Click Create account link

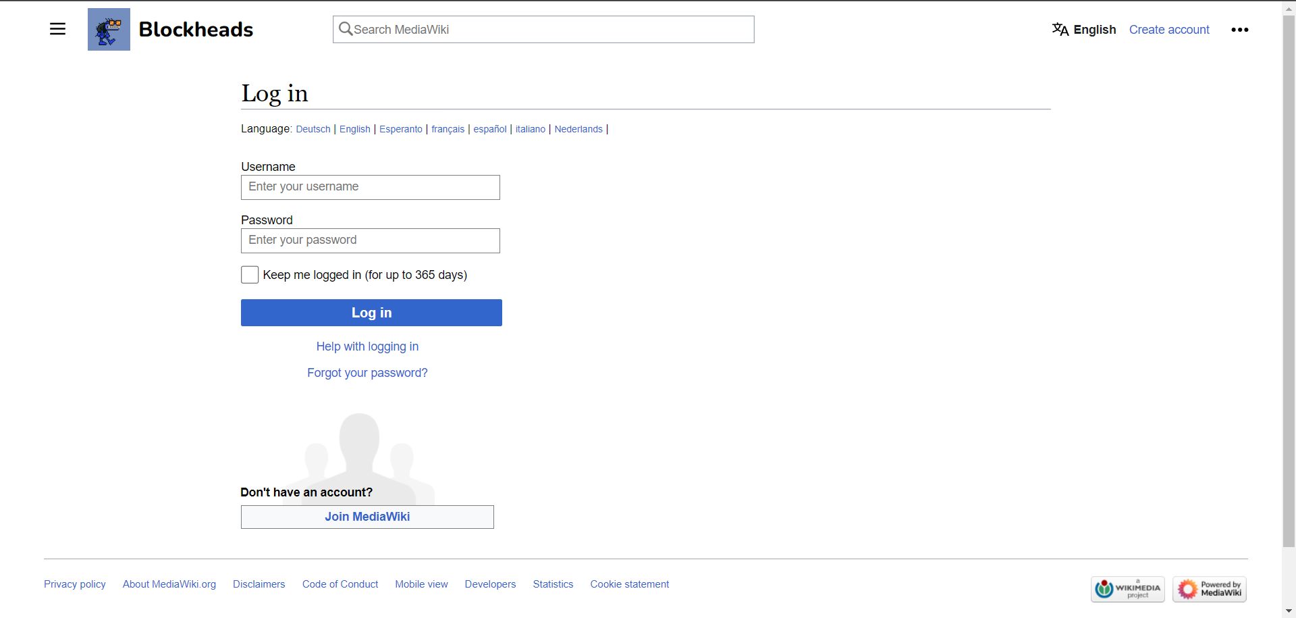[x=1169, y=30]
